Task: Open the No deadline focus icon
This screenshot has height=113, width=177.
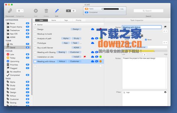Action: [8, 72]
